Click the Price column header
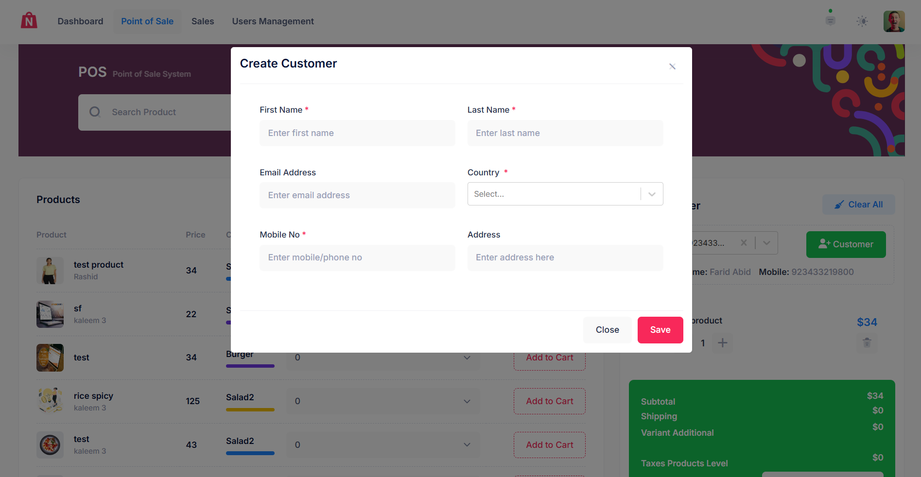 tap(195, 235)
